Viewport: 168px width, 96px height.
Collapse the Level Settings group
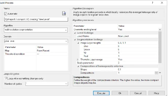[x=75, y=33]
